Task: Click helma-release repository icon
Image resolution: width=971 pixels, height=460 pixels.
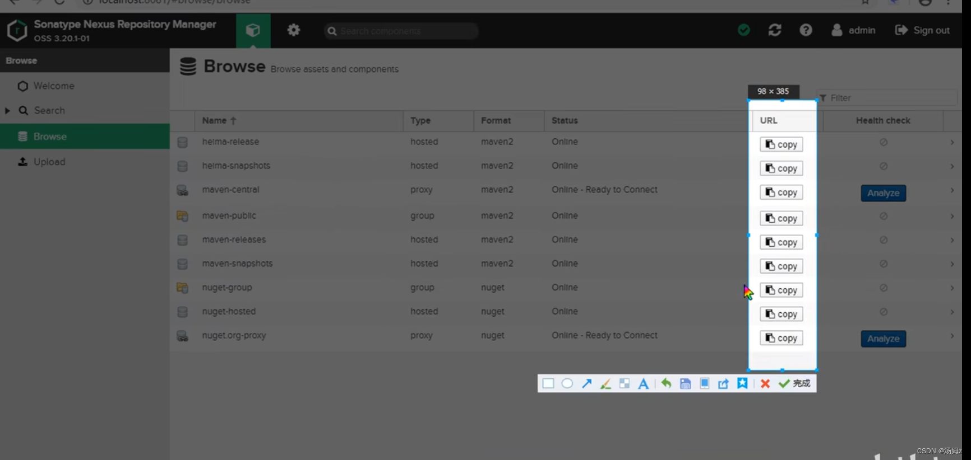Action: pyautogui.click(x=182, y=142)
